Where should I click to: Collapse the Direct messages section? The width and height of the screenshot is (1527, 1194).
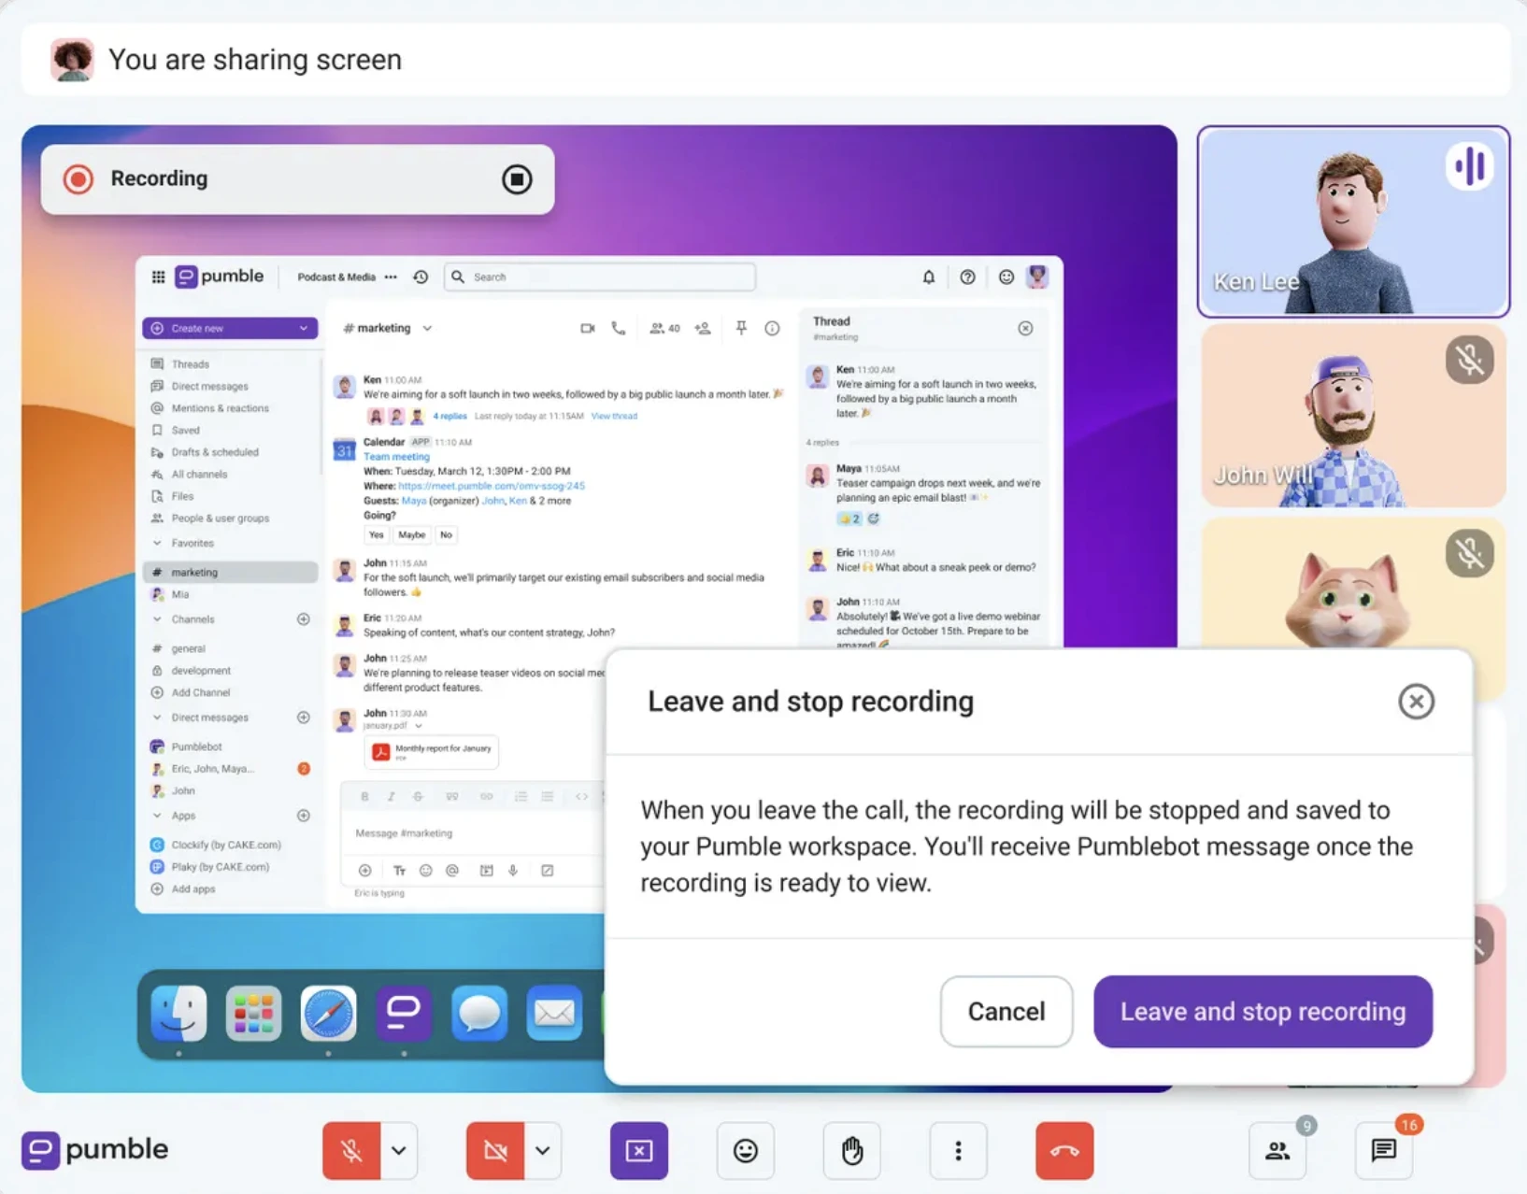157,718
